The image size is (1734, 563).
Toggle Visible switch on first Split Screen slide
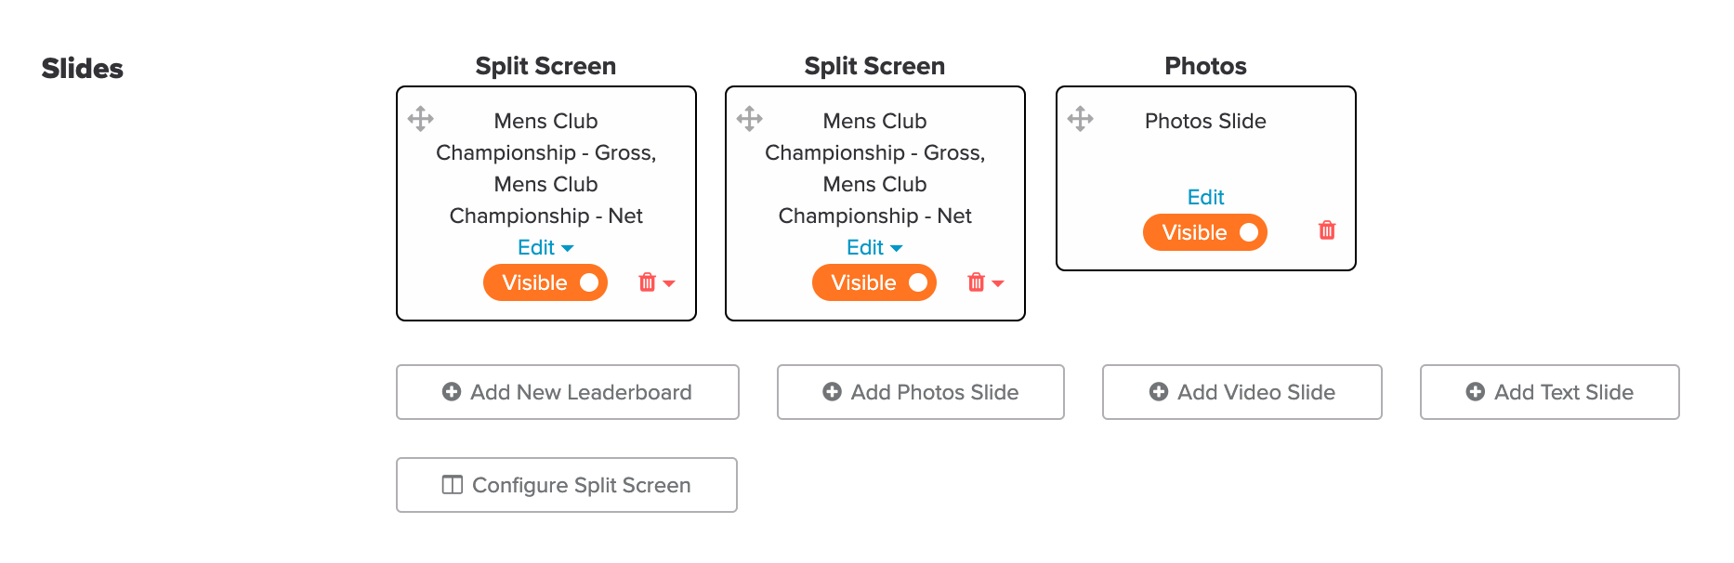pos(545,282)
